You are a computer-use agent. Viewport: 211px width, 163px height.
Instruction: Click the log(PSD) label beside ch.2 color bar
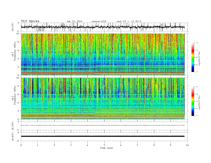(x=200, y=102)
